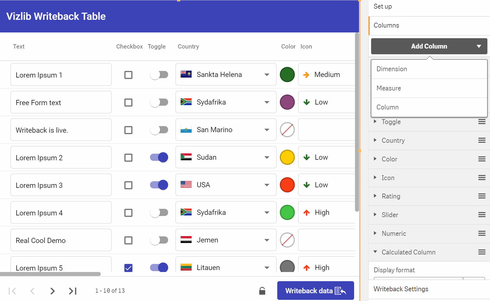Click the table horizontal scrollbar
This screenshot has width=490, height=301.
(50, 274)
